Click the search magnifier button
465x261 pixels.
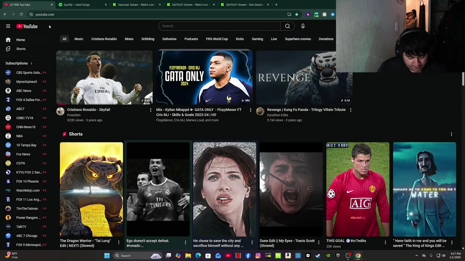(287, 26)
